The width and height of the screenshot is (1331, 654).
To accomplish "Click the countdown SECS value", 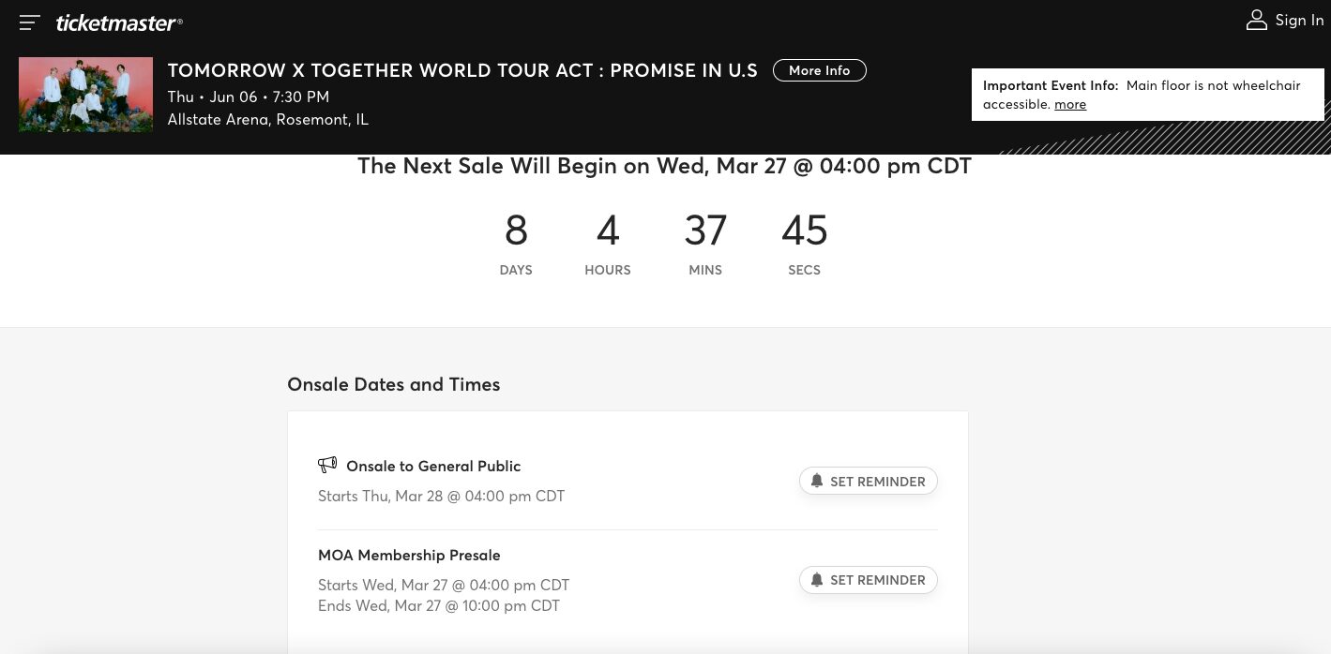I will 804,230.
